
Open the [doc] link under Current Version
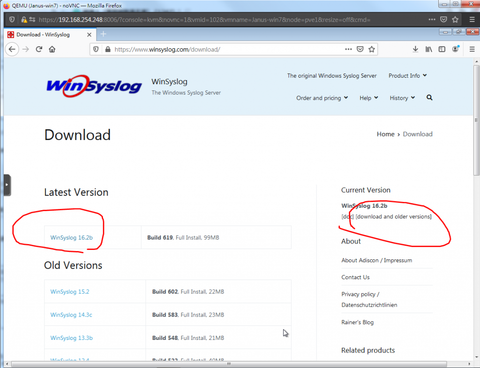(x=347, y=216)
